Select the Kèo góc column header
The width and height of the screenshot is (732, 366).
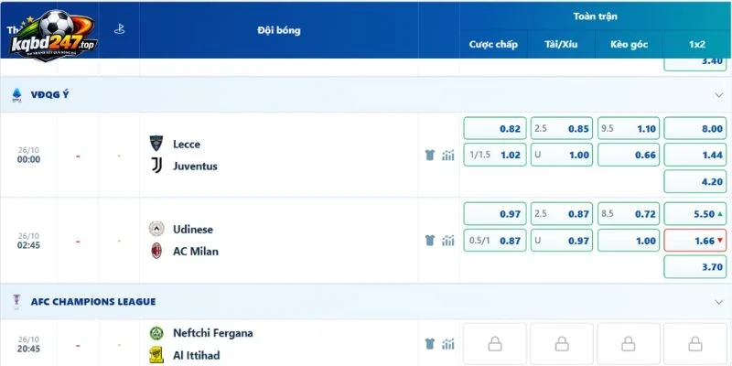[629, 44]
